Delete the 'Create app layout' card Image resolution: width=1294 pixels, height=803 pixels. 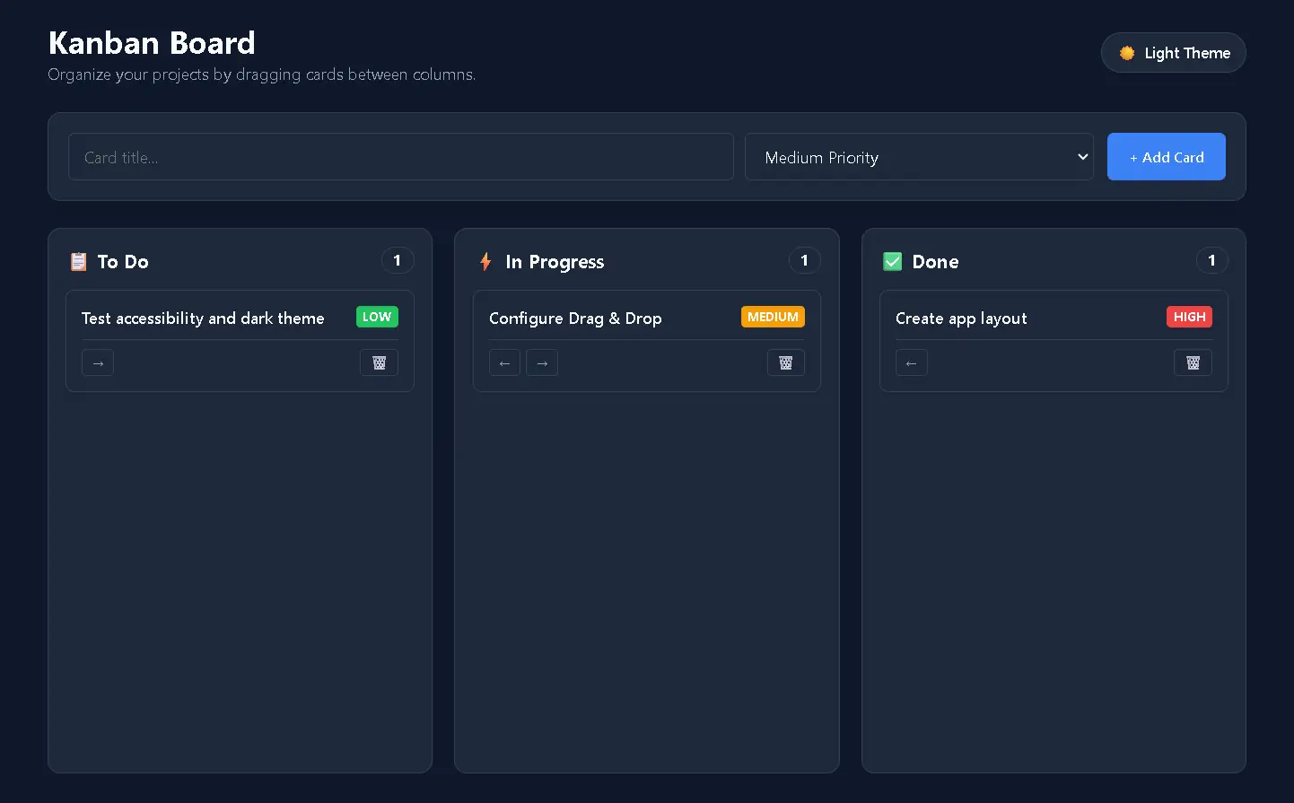click(1193, 362)
